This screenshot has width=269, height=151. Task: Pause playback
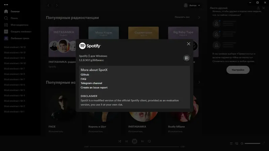tap(134, 141)
